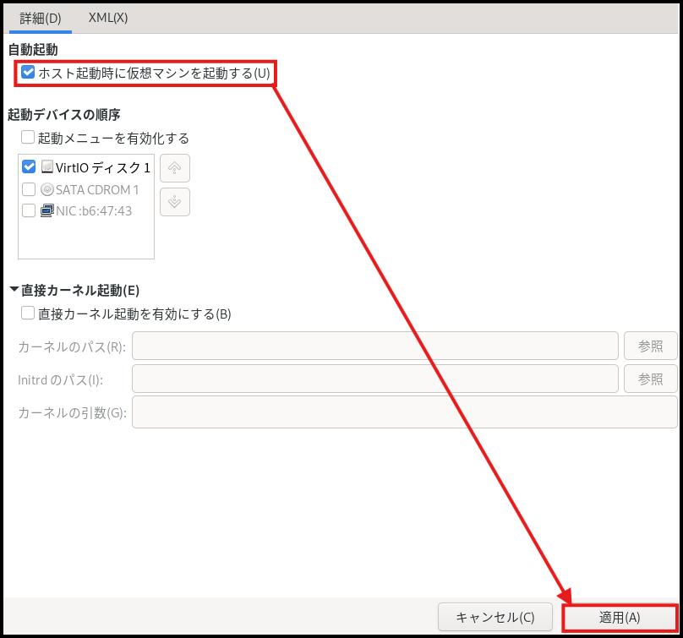Click the カーネルのパス input field

(375, 346)
